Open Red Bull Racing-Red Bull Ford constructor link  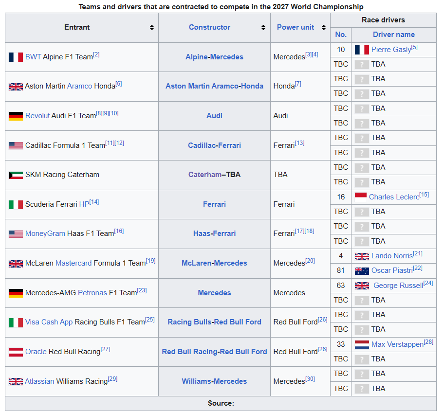point(214,352)
